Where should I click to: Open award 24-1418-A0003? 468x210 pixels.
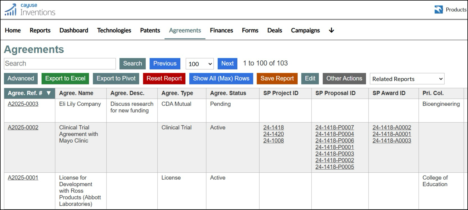(x=392, y=141)
